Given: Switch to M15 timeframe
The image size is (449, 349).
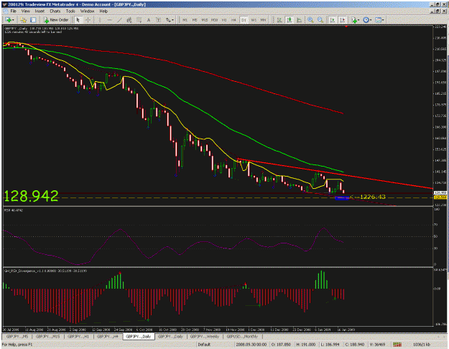Looking at the screenshot, I should (205, 20).
